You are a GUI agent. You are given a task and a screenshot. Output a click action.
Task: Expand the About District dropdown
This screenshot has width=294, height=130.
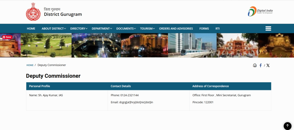54,29
